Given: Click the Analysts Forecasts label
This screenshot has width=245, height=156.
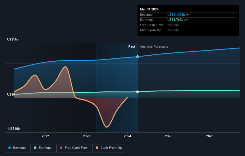Looking at the screenshot, I should click(x=154, y=46).
